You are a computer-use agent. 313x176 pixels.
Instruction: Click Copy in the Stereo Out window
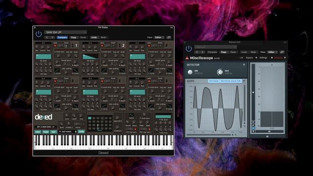click(224, 52)
